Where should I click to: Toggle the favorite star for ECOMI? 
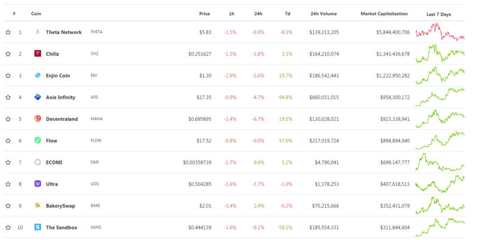point(8,162)
